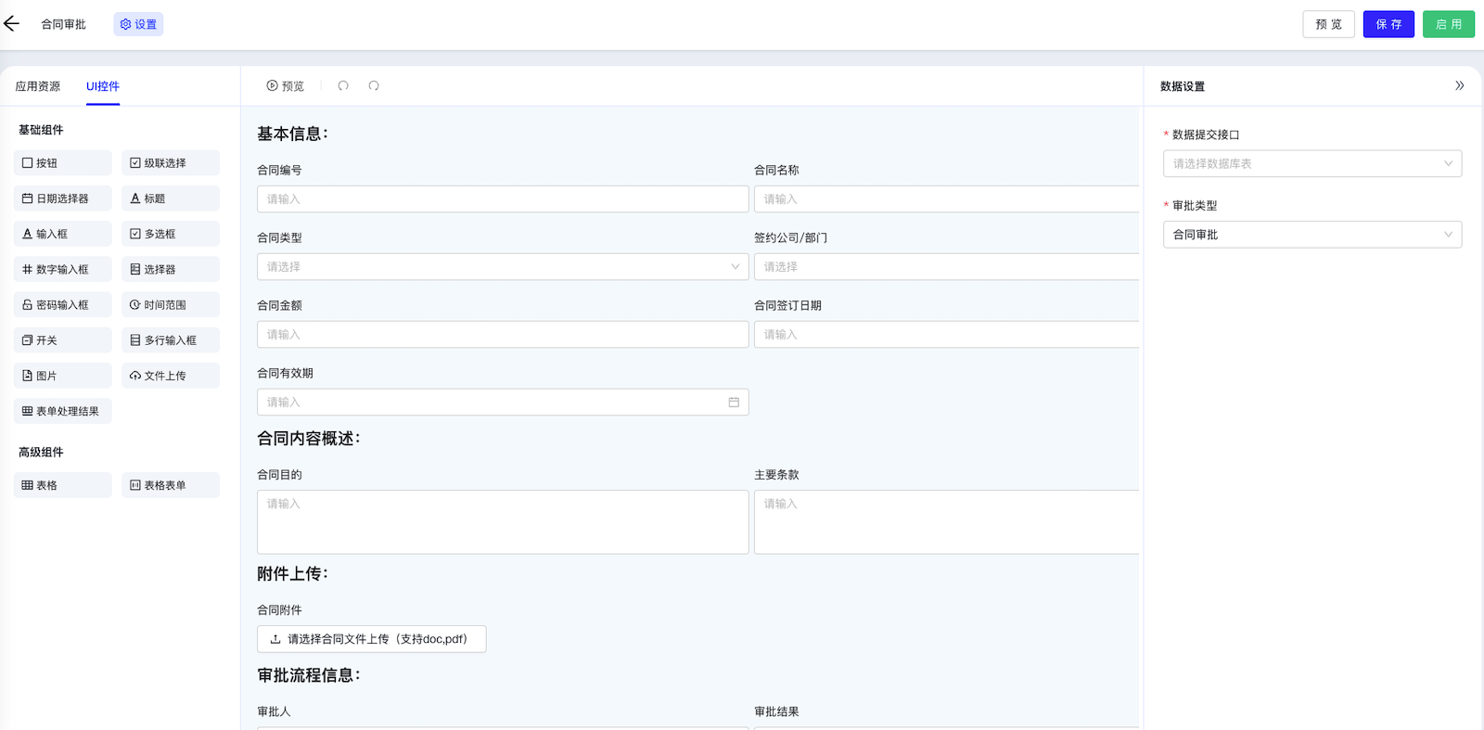Image resolution: width=1484 pixels, height=730 pixels.
Task: Select the 图片 component
Action: 62,376
